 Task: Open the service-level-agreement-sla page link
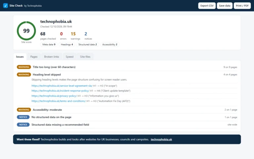62,86
